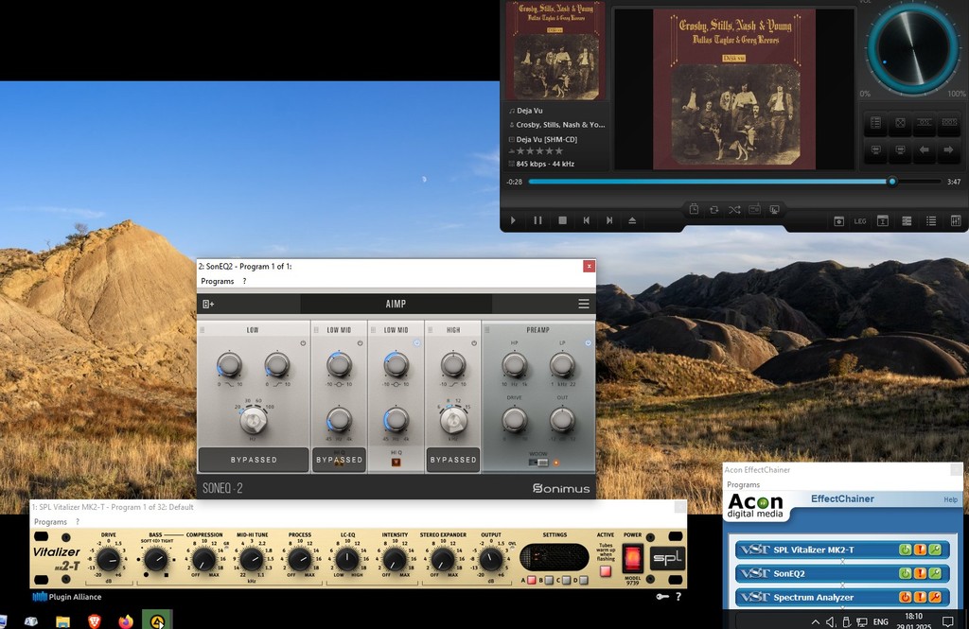Toggle repeat mode in AIMP
Viewport: 969px width, 629px height.
coord(714,209)
